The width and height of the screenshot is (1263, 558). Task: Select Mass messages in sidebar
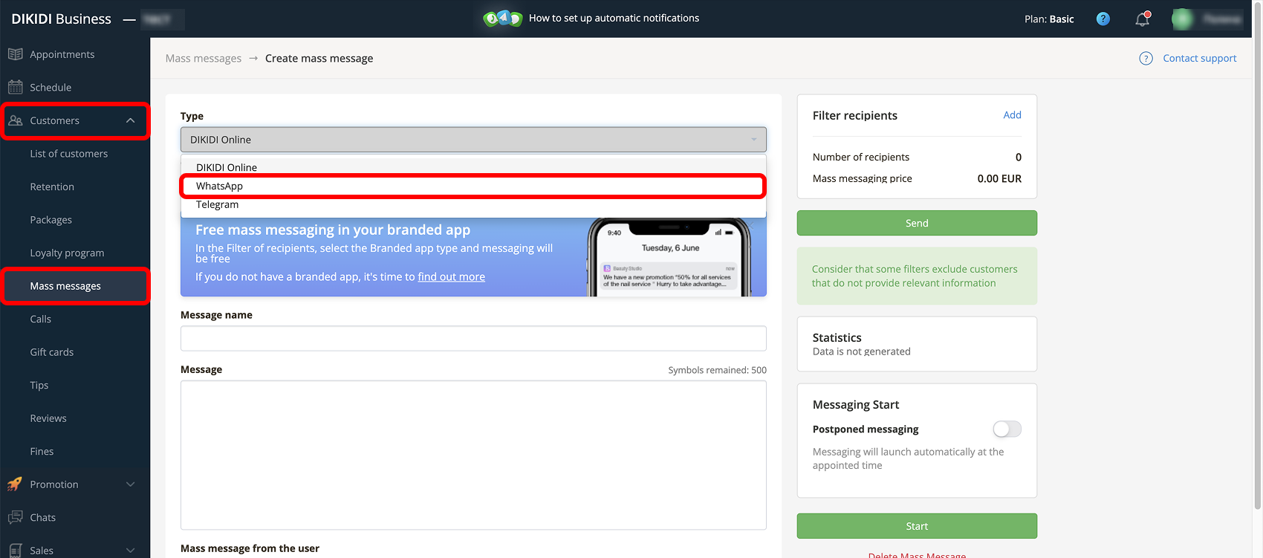pos(65,286)
